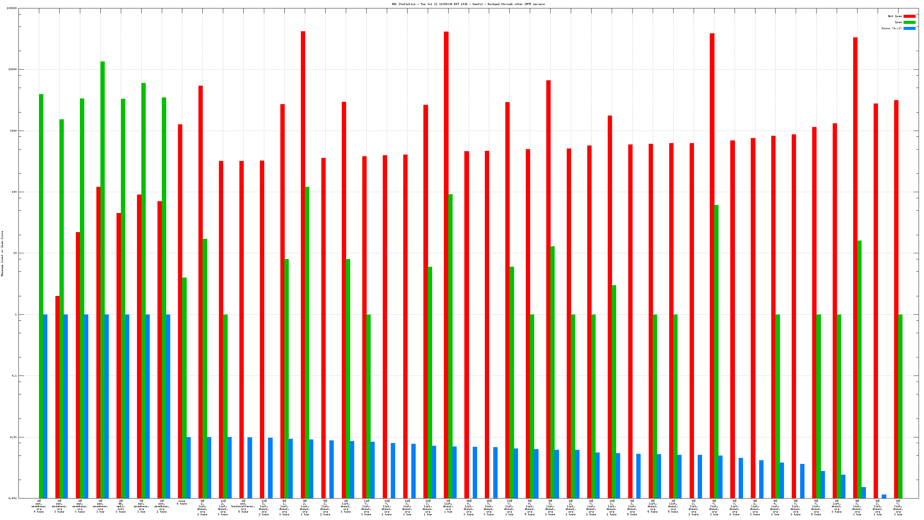Click the 'Score (0..1)' legend text
Image resolution: width=924 pixels, height=520 pixels.
click(x=891, y=28)
